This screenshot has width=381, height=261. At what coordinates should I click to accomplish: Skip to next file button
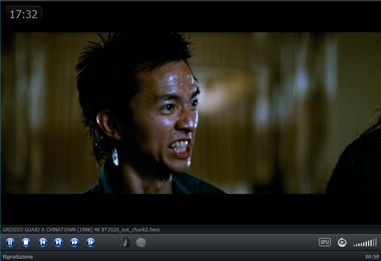[58, 242]
